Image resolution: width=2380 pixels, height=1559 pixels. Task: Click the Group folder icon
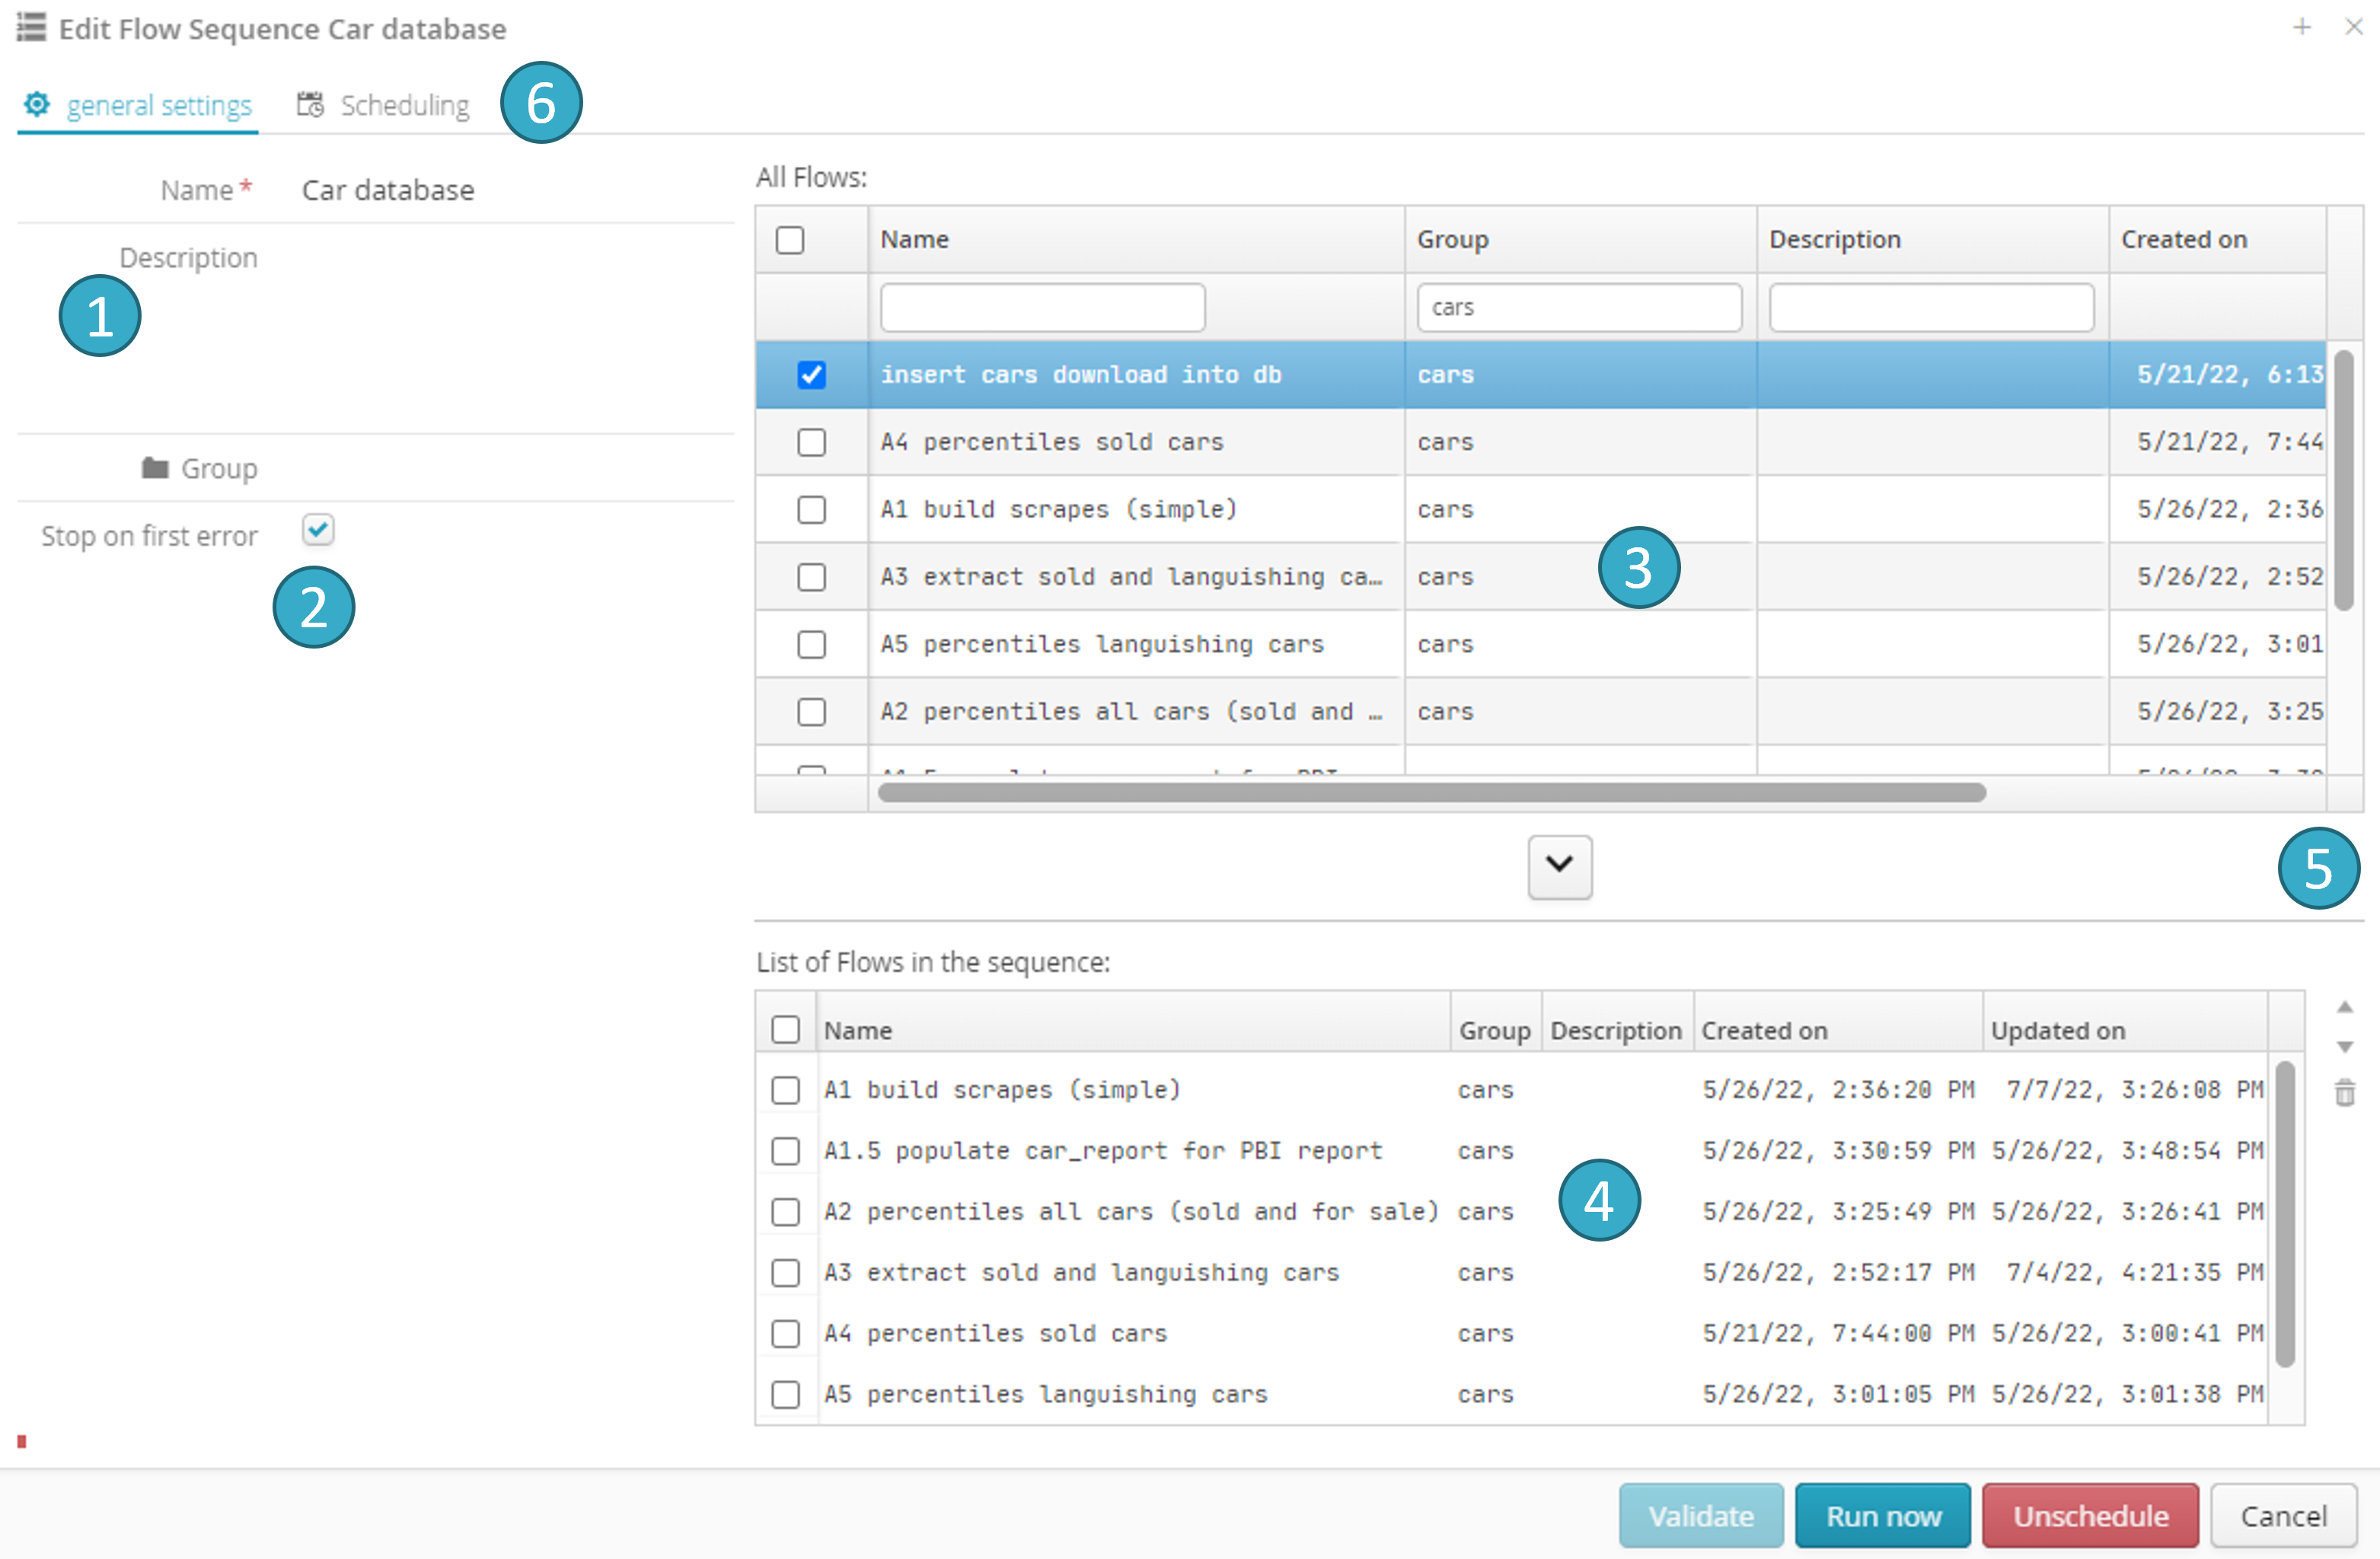coord(154,468)
